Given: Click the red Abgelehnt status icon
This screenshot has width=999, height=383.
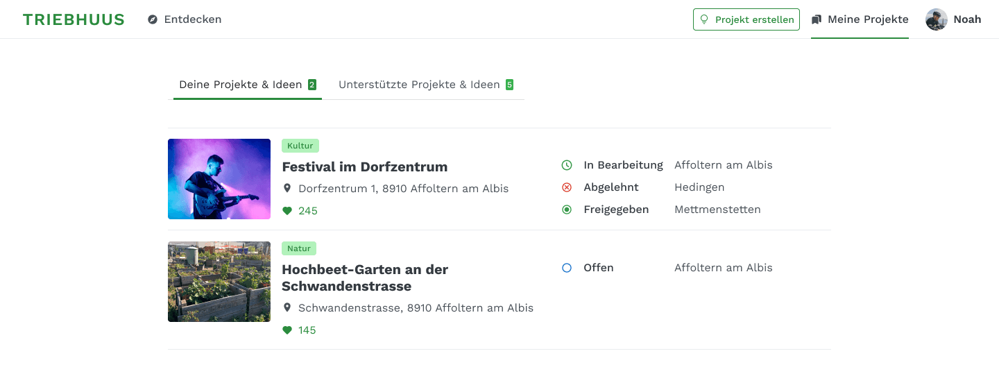Looking at the screenshot, I should pyautogui.click(x=567, y=187).
